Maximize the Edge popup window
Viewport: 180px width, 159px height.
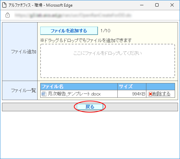[x=157, y=5]
